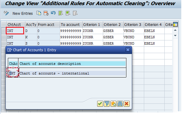184x114 pixels.
Task: Select AccTy column header
Action: pyautogui.click(x=31, y=24)
